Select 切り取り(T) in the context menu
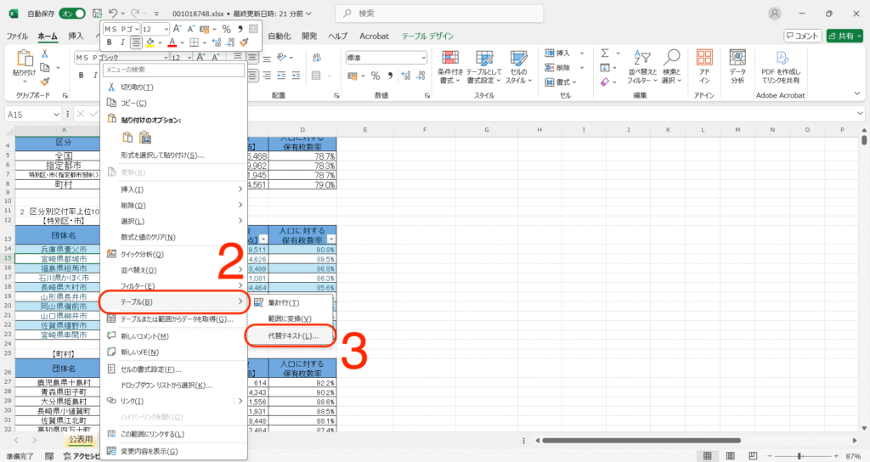The image size is (870, 462). 174,87
